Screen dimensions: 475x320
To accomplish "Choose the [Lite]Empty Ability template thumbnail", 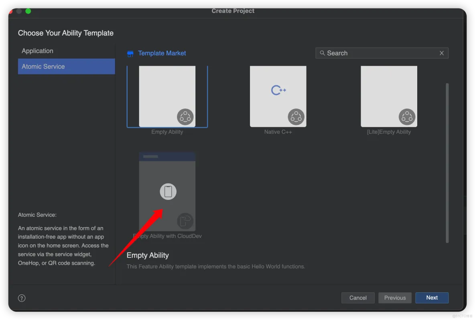I will pos(389,96).
